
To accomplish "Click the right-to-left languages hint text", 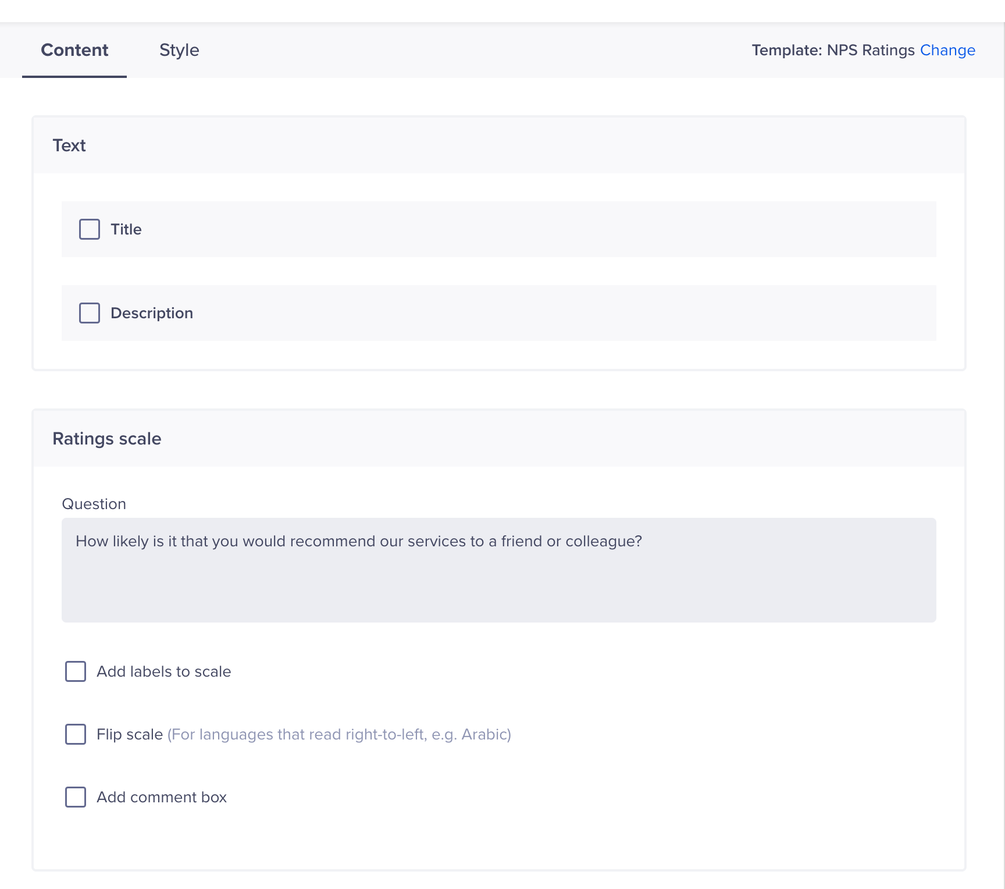I will (339, 734).
